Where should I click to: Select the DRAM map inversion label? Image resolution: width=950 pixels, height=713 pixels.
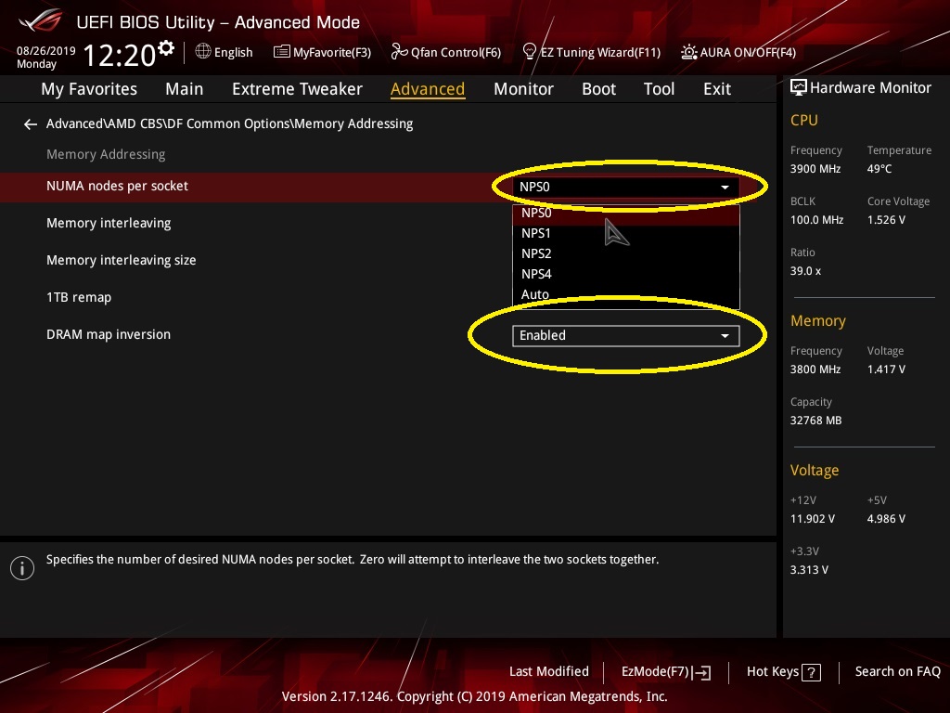coord(109,334)
